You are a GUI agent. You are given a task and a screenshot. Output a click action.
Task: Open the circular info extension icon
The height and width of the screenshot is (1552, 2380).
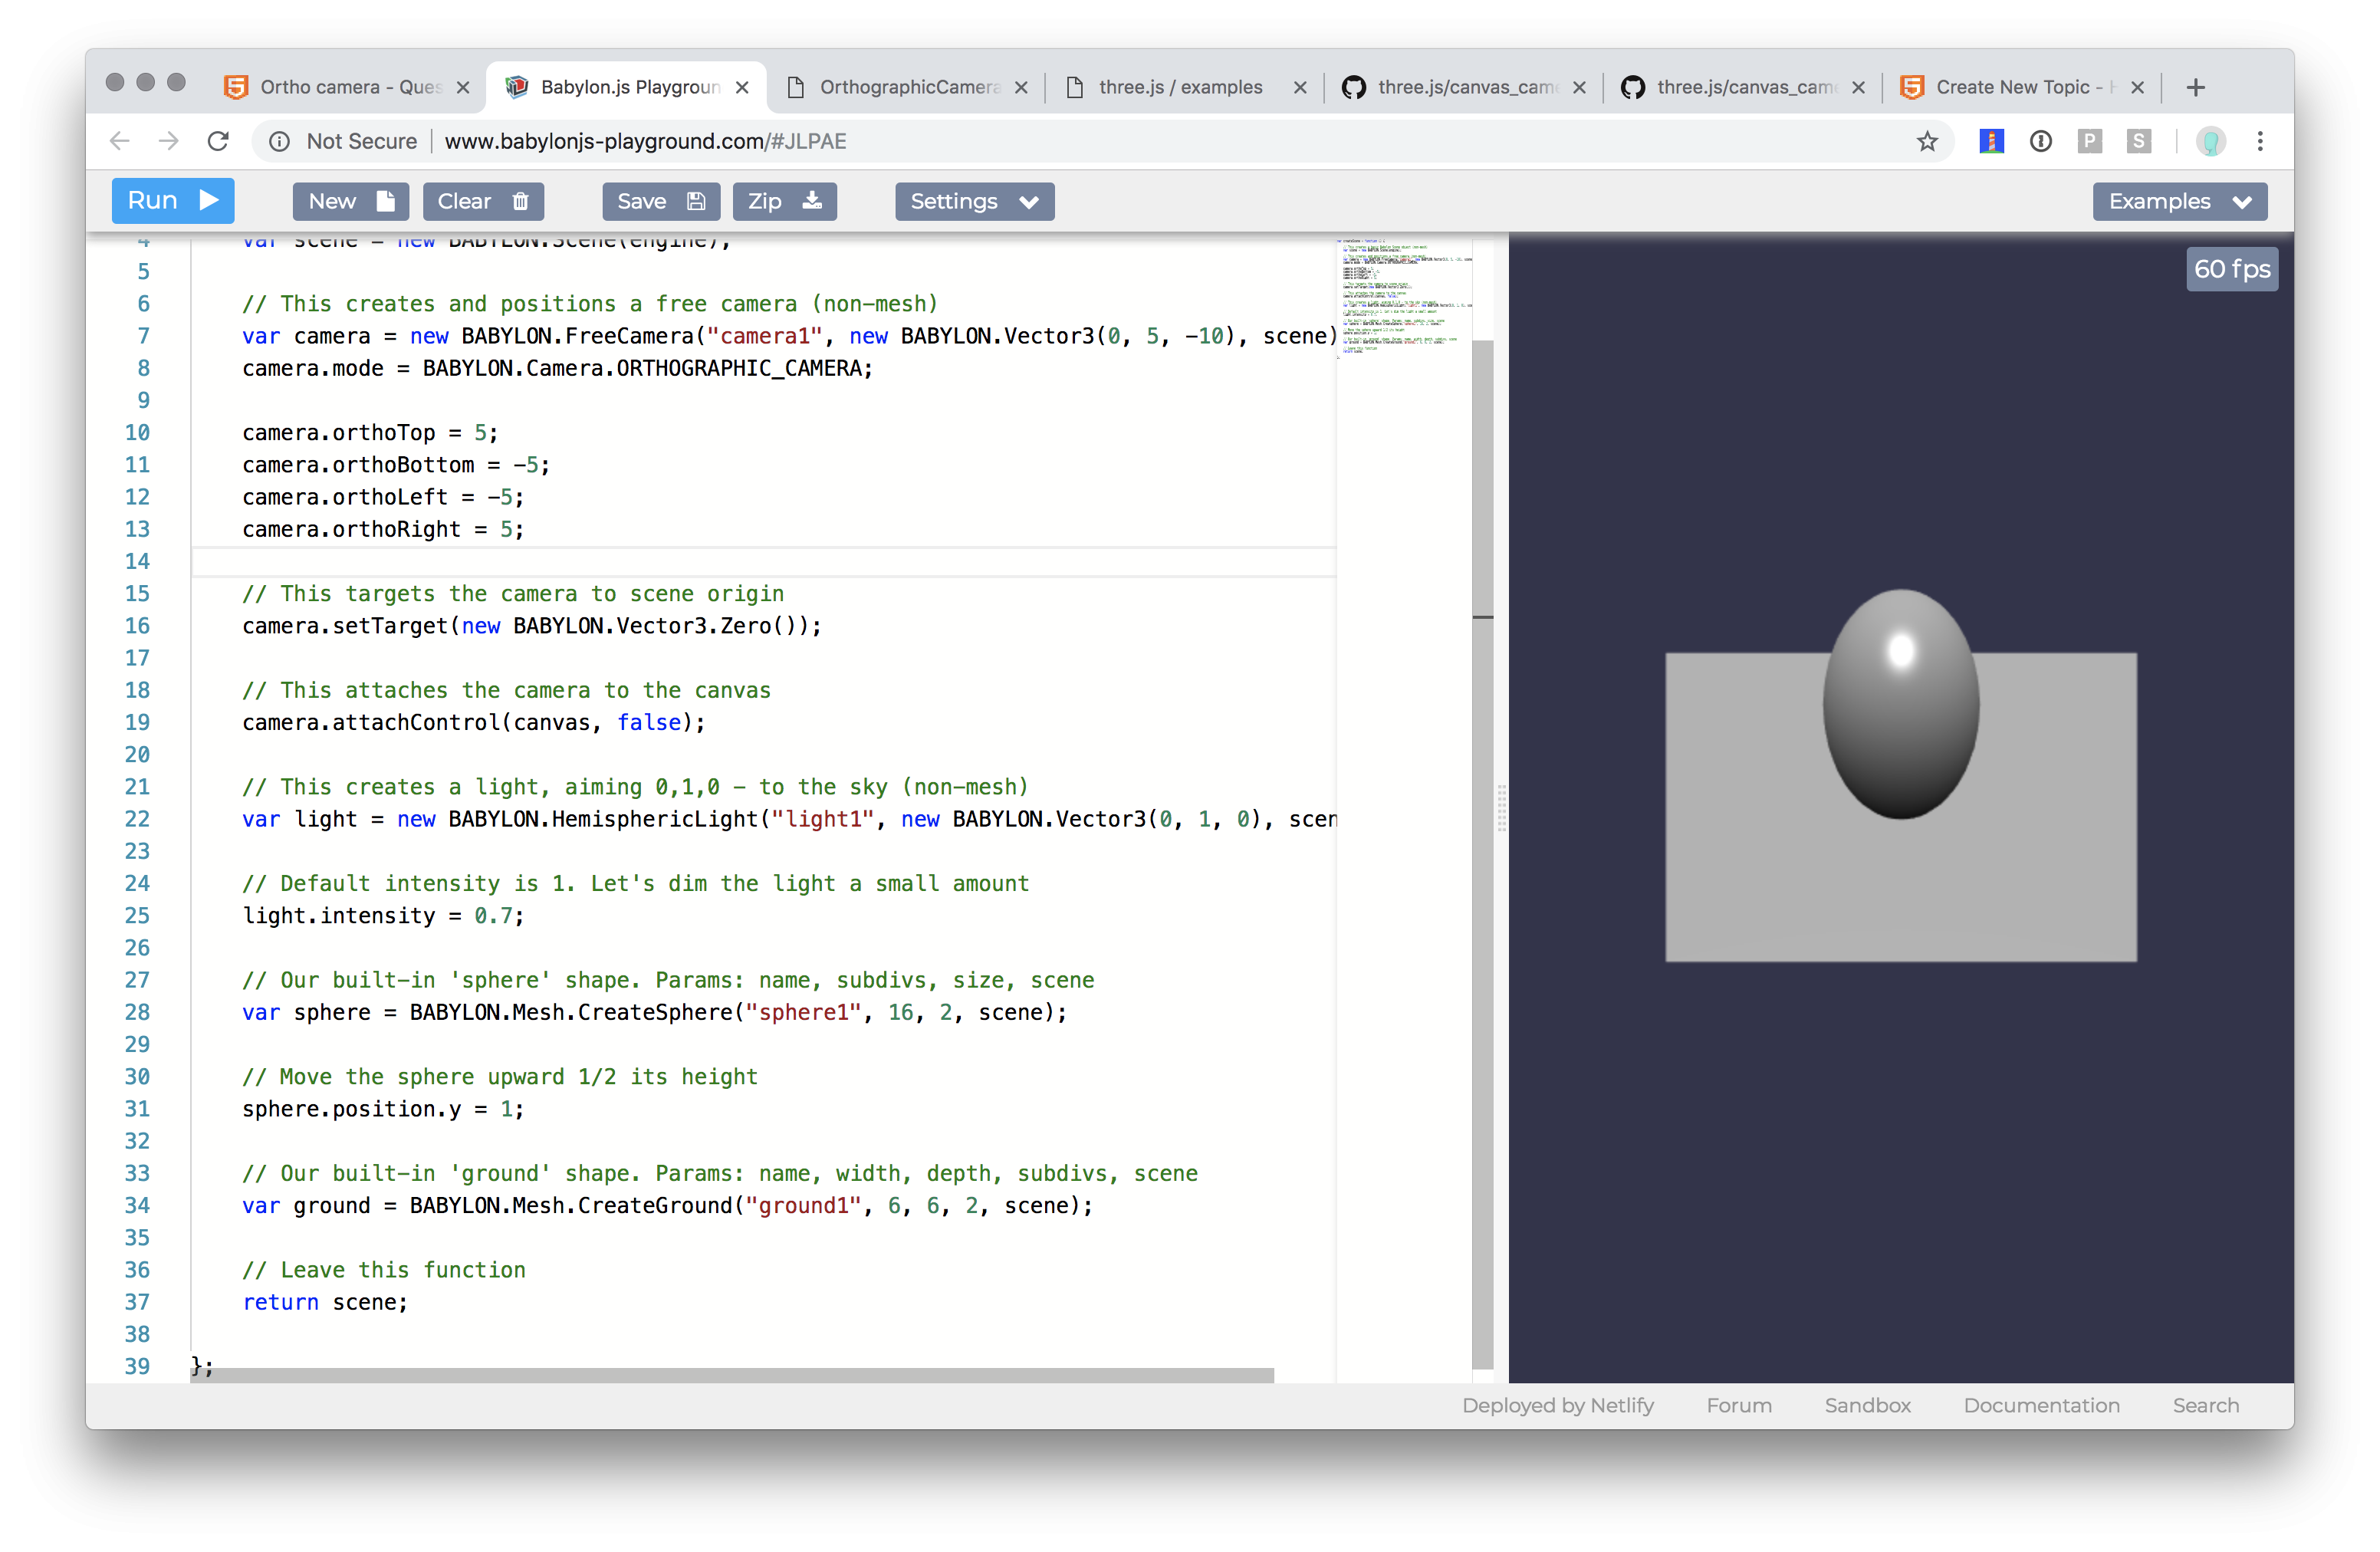(x=2041, y=141)
